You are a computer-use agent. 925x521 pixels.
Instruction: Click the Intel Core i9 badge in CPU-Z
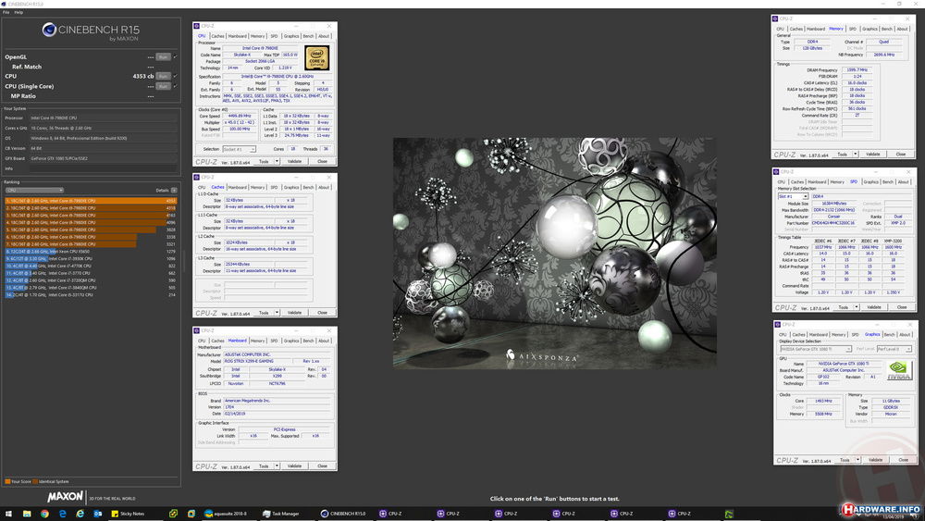[x=316, y=57]
